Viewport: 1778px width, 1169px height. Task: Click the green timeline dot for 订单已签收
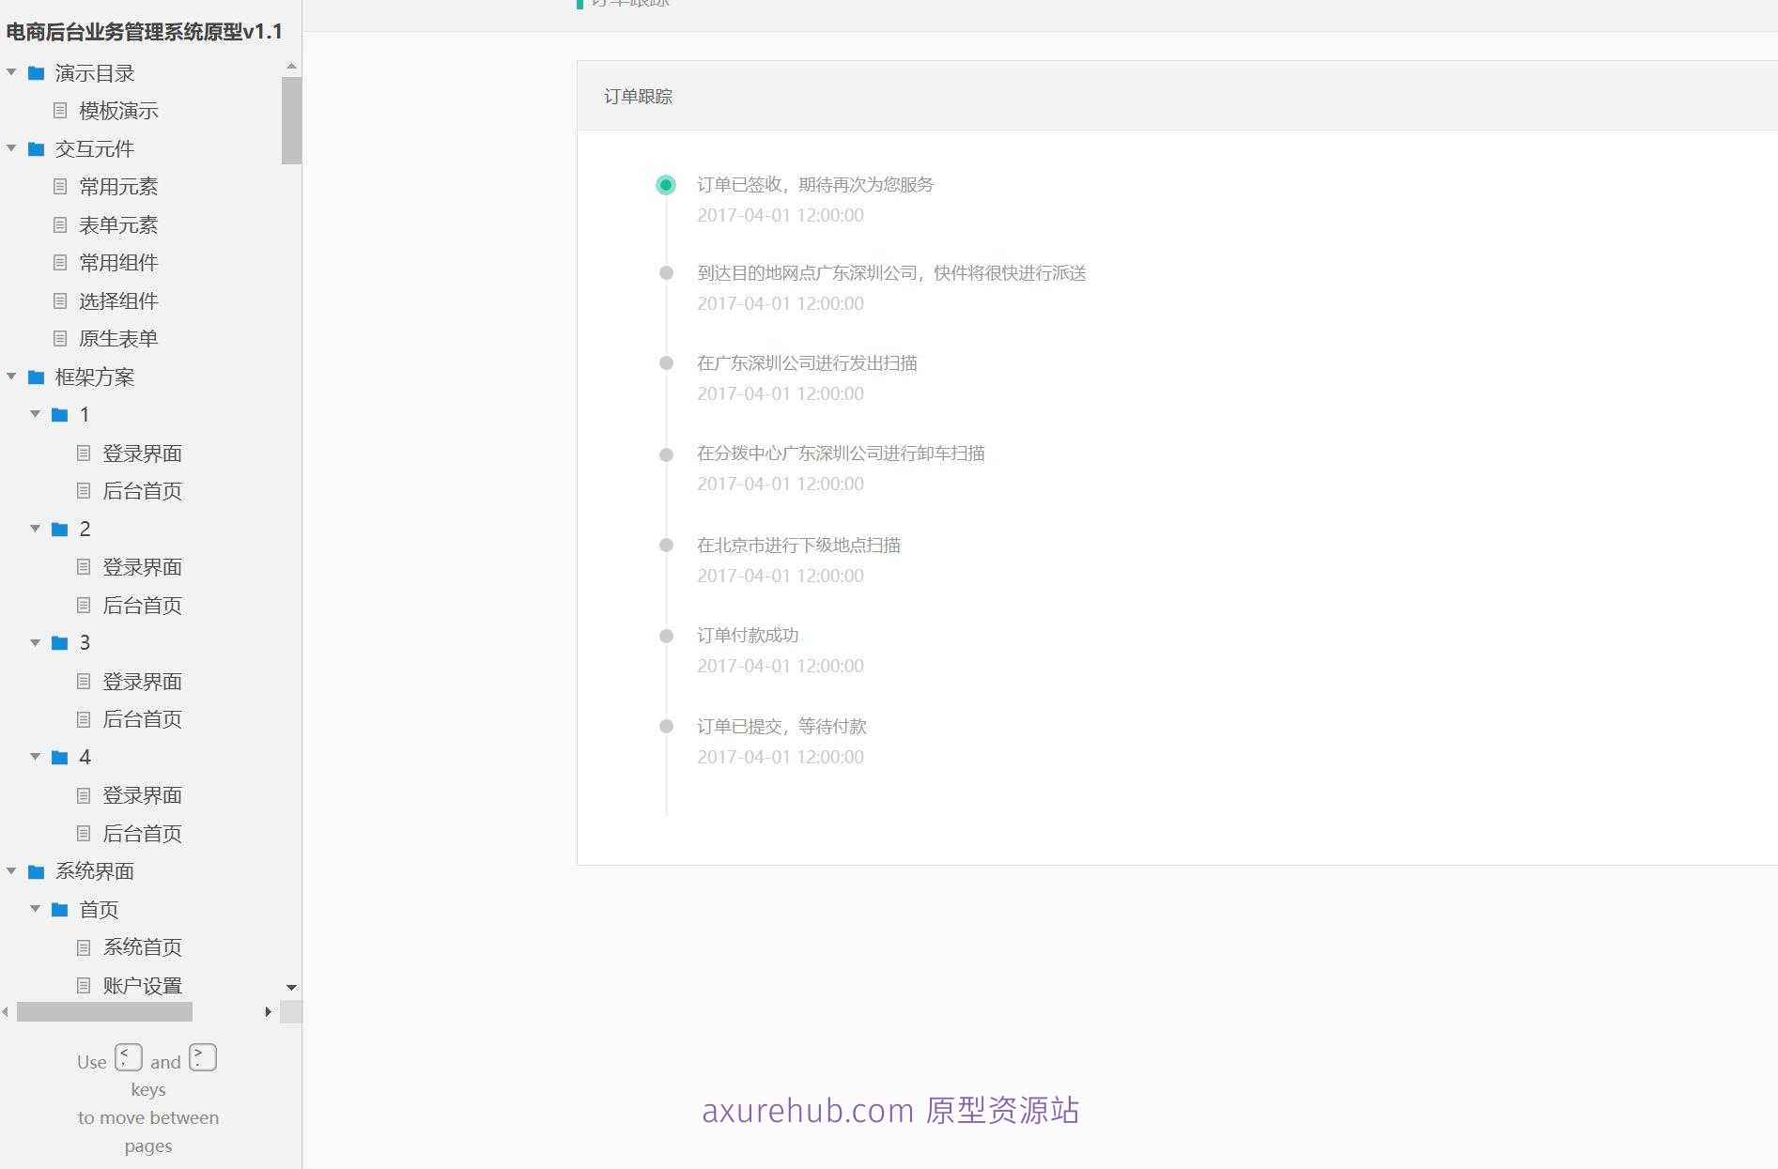(666, 185)
